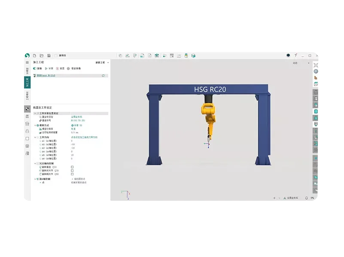344x257 pixels.
Task: Click the green S application logo
Action: tap(27, 55)
